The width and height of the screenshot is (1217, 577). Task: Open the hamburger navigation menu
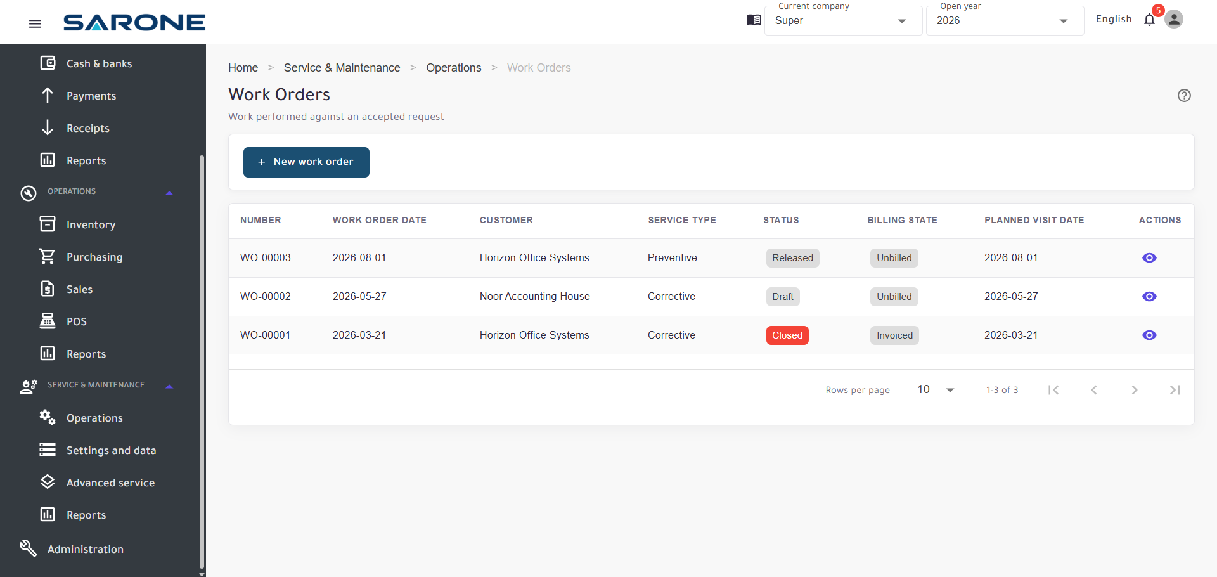(35, 23)
